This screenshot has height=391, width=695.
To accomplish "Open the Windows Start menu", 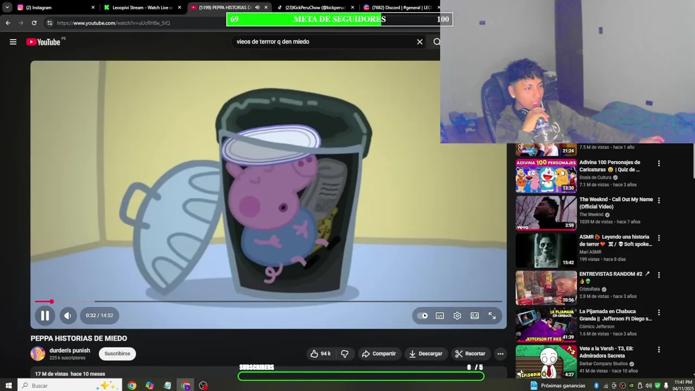I will click(x=9, y=386).
